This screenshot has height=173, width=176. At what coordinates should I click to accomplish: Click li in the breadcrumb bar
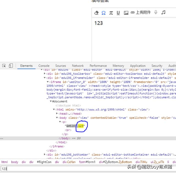click(x=168, y=162)
